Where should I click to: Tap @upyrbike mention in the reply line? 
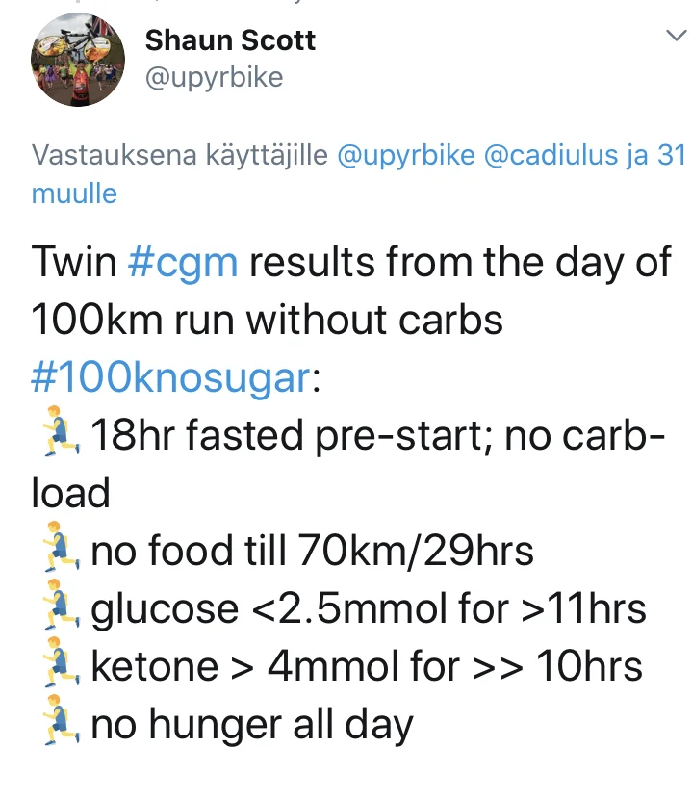click(x=405, y=155)
